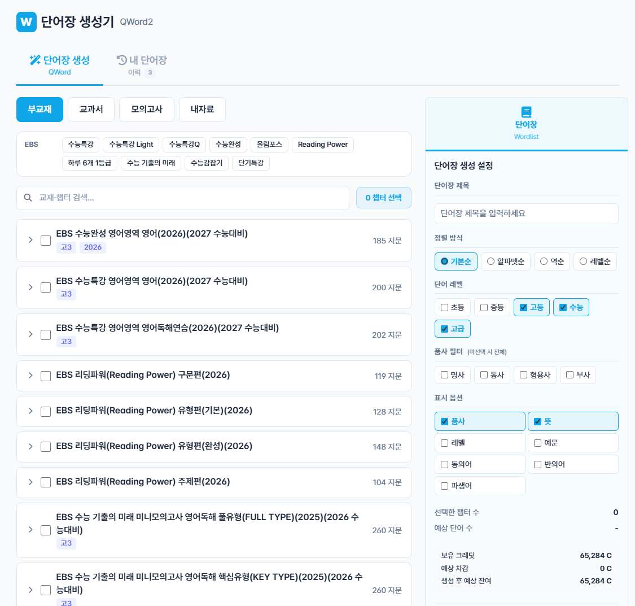Filter by 단기특강 tag
The width and height of the screenshot is (635, 606).
point(251,163)
